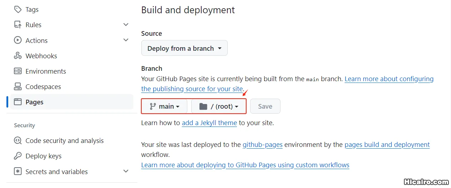
Task: Click the Pages browser icon
Action: click(17, 102)
